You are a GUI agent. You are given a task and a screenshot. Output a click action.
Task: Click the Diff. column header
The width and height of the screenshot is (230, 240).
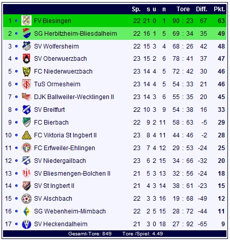coord(202,9)
